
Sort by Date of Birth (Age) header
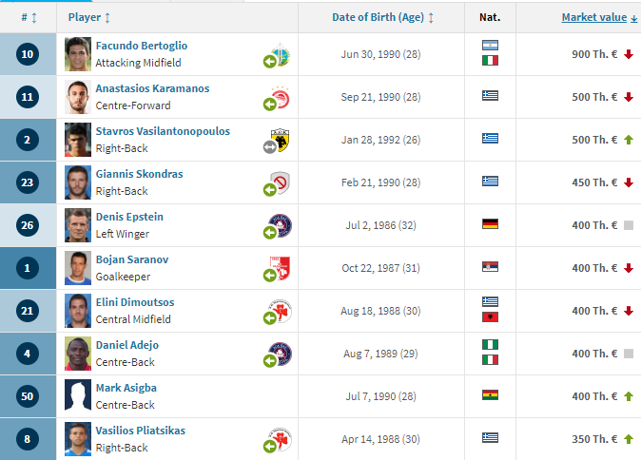point(382,17)
